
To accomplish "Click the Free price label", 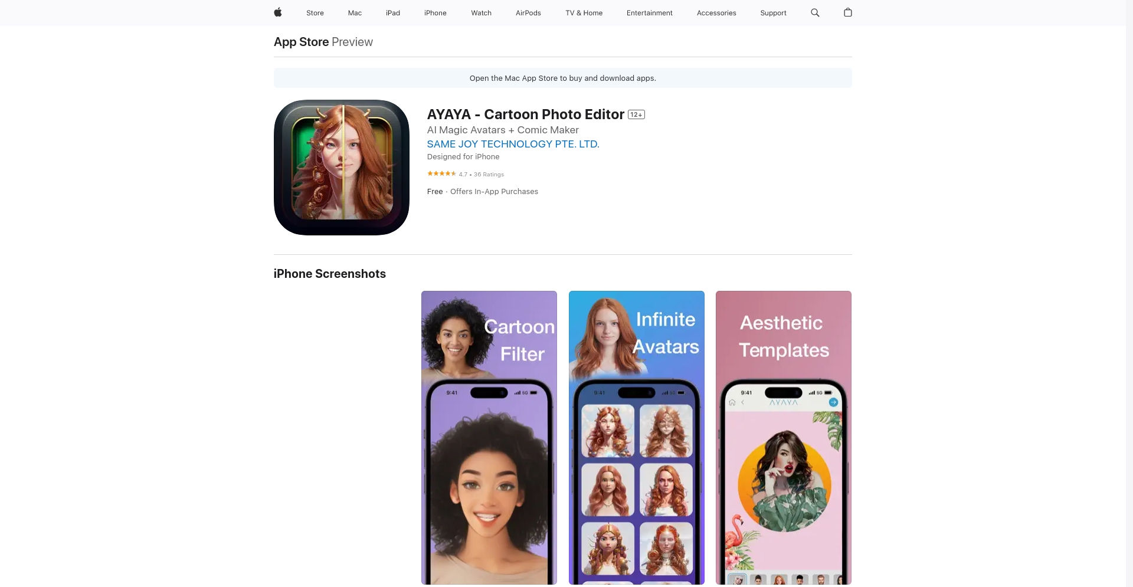I will [x=435, y=192].
